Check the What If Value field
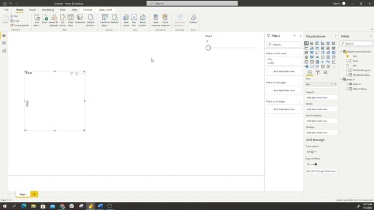Image resolution: width=374 pixels, height=210 pixels. (x=348, y=89)
